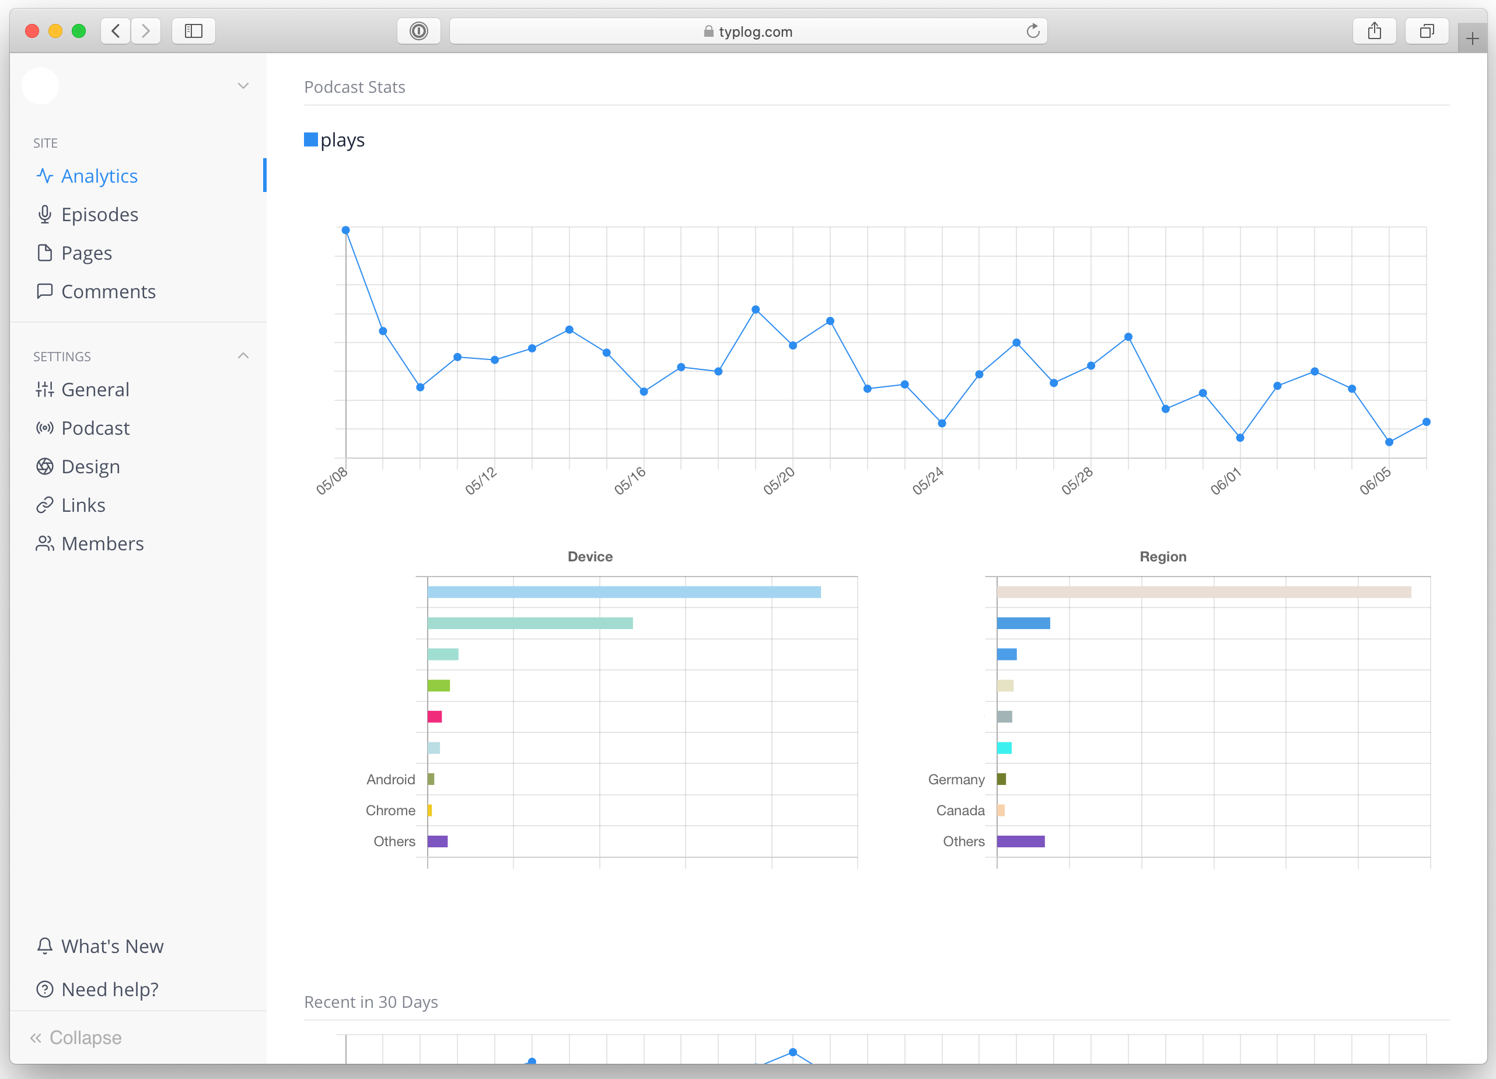Go back in Safari
Image resolution: width=1496 pixels, height=1079 pixels.
(116, 31)
